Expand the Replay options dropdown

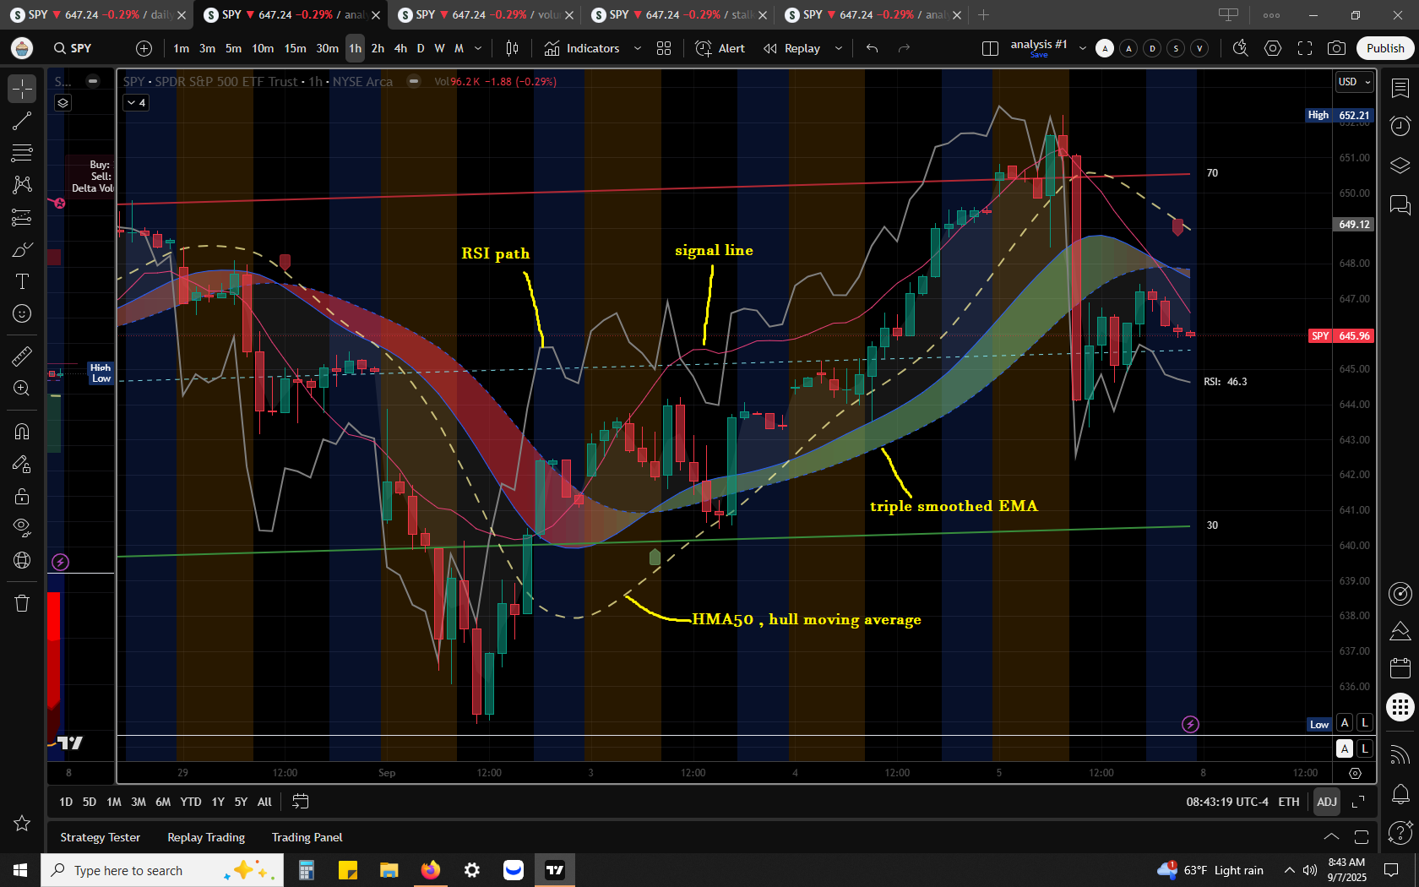click(839, 48)
